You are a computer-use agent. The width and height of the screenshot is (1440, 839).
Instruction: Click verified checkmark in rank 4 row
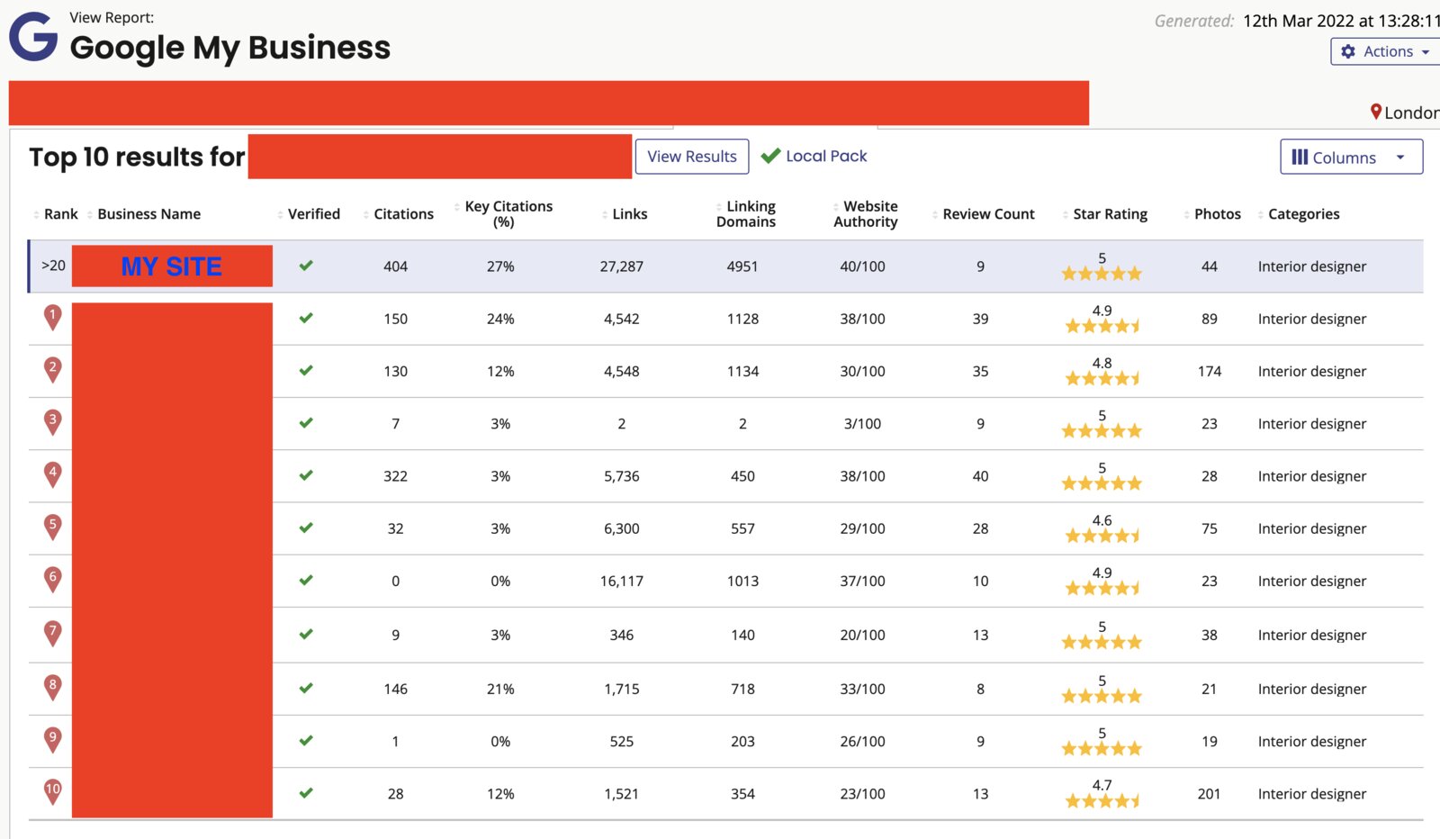[x=306, y=475]
